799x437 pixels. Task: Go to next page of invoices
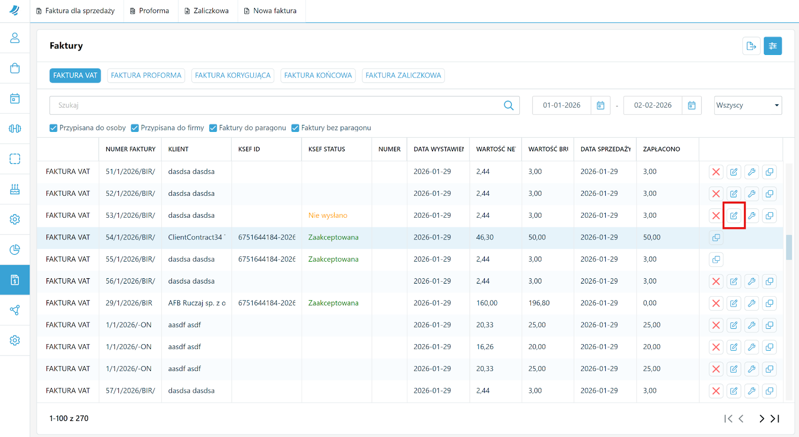tap(761, 419)
